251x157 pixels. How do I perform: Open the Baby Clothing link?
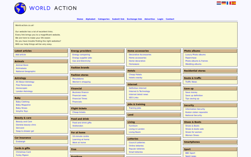(x=23, y=102)
